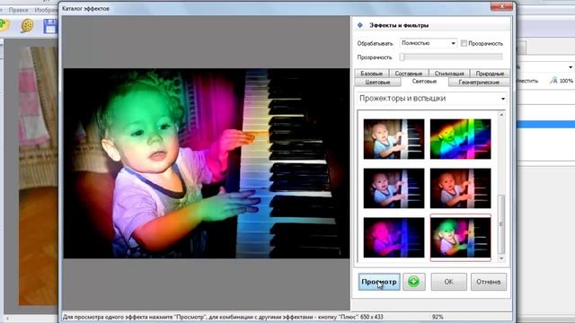Viewport: 575px width, 323px height.
Task: Select the Цветовые tab
Action: [x=377, y=82]
